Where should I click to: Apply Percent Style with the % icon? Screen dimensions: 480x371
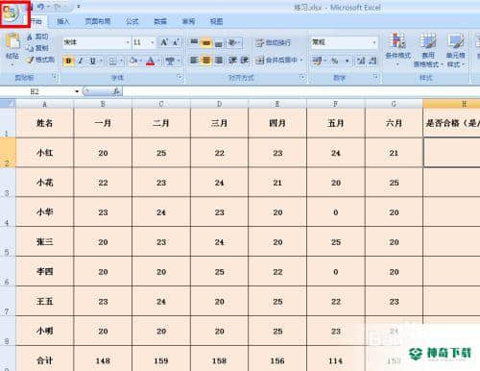pos(334,61)
